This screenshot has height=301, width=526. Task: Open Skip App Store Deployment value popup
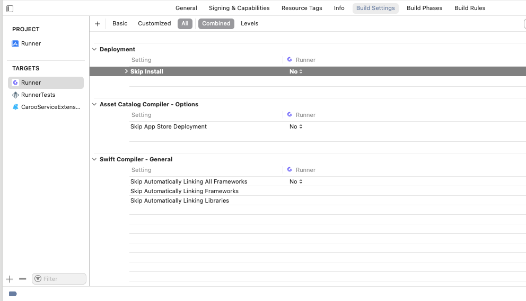click(296, 126)
